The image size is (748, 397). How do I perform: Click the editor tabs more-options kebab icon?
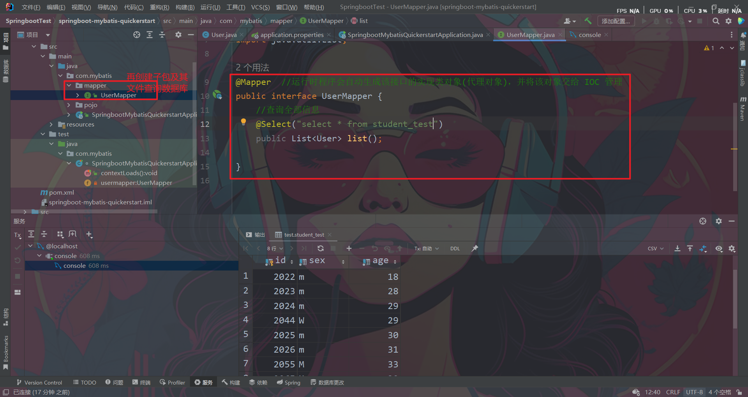point(732,35)
